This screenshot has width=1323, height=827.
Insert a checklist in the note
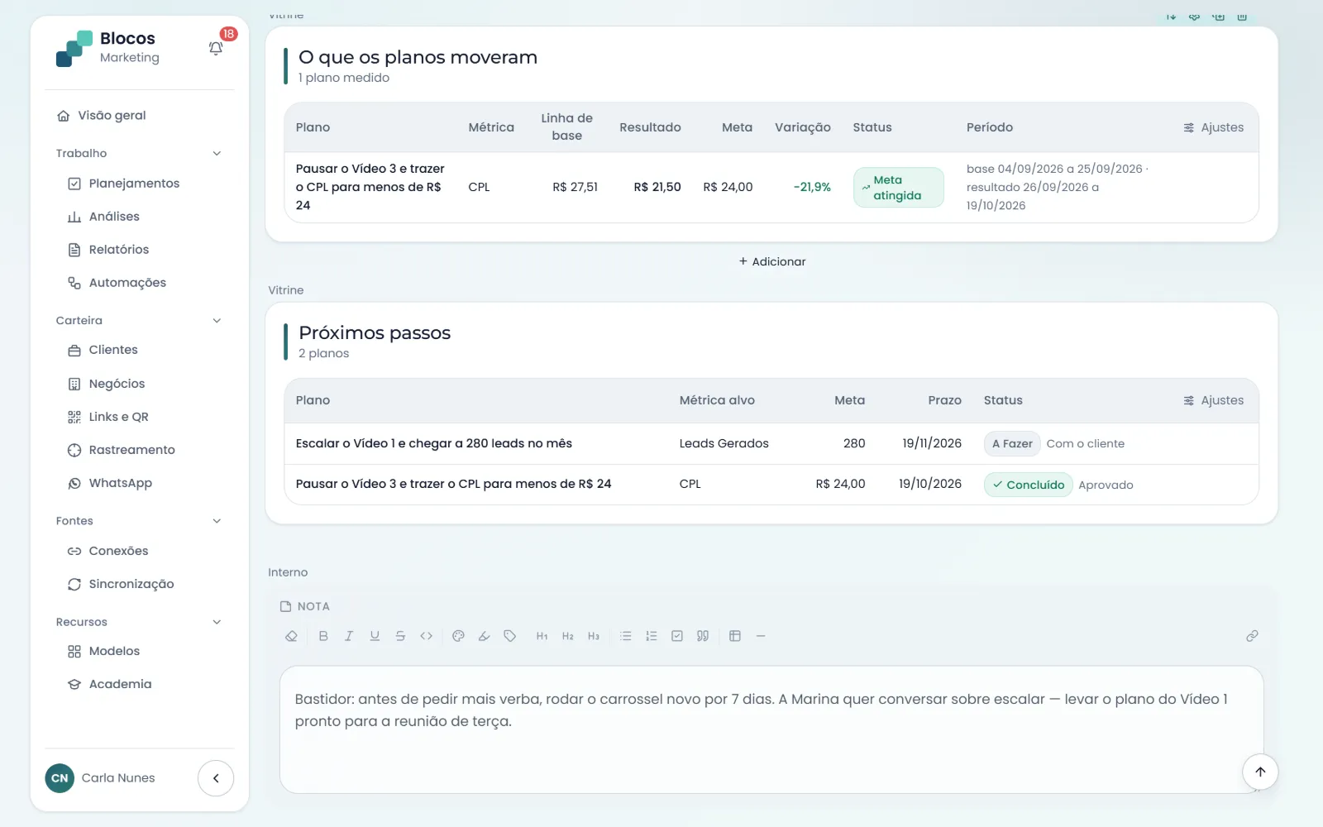click(677, 636)
